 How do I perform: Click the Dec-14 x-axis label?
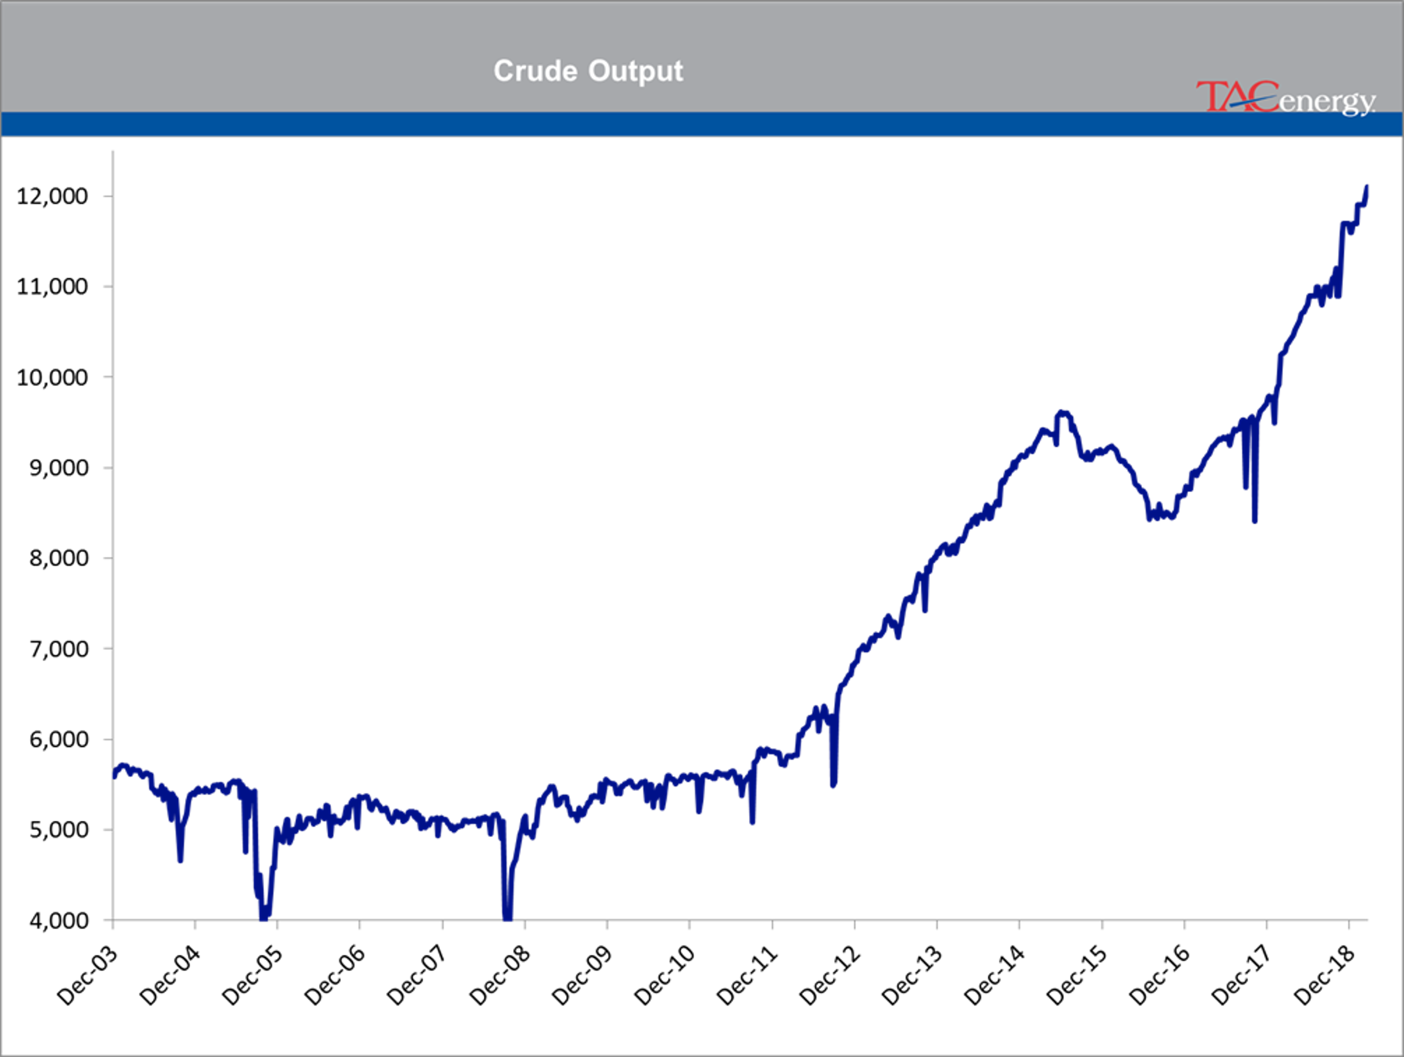(994, 976)
